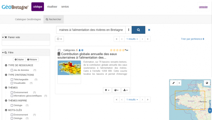Viewport: 212px width, 120px height.
Task: Go to first results page
Action: pos(117,39)
